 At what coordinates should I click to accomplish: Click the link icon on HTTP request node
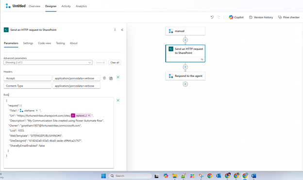(x=202, y=60)
